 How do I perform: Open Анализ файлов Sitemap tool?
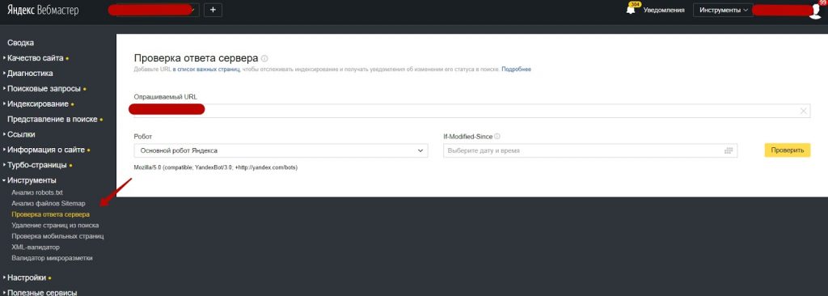click(48, 204)
